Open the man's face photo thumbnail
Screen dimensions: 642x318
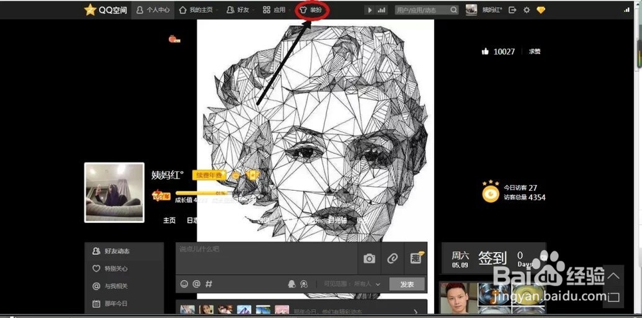[x=458, y=297]
